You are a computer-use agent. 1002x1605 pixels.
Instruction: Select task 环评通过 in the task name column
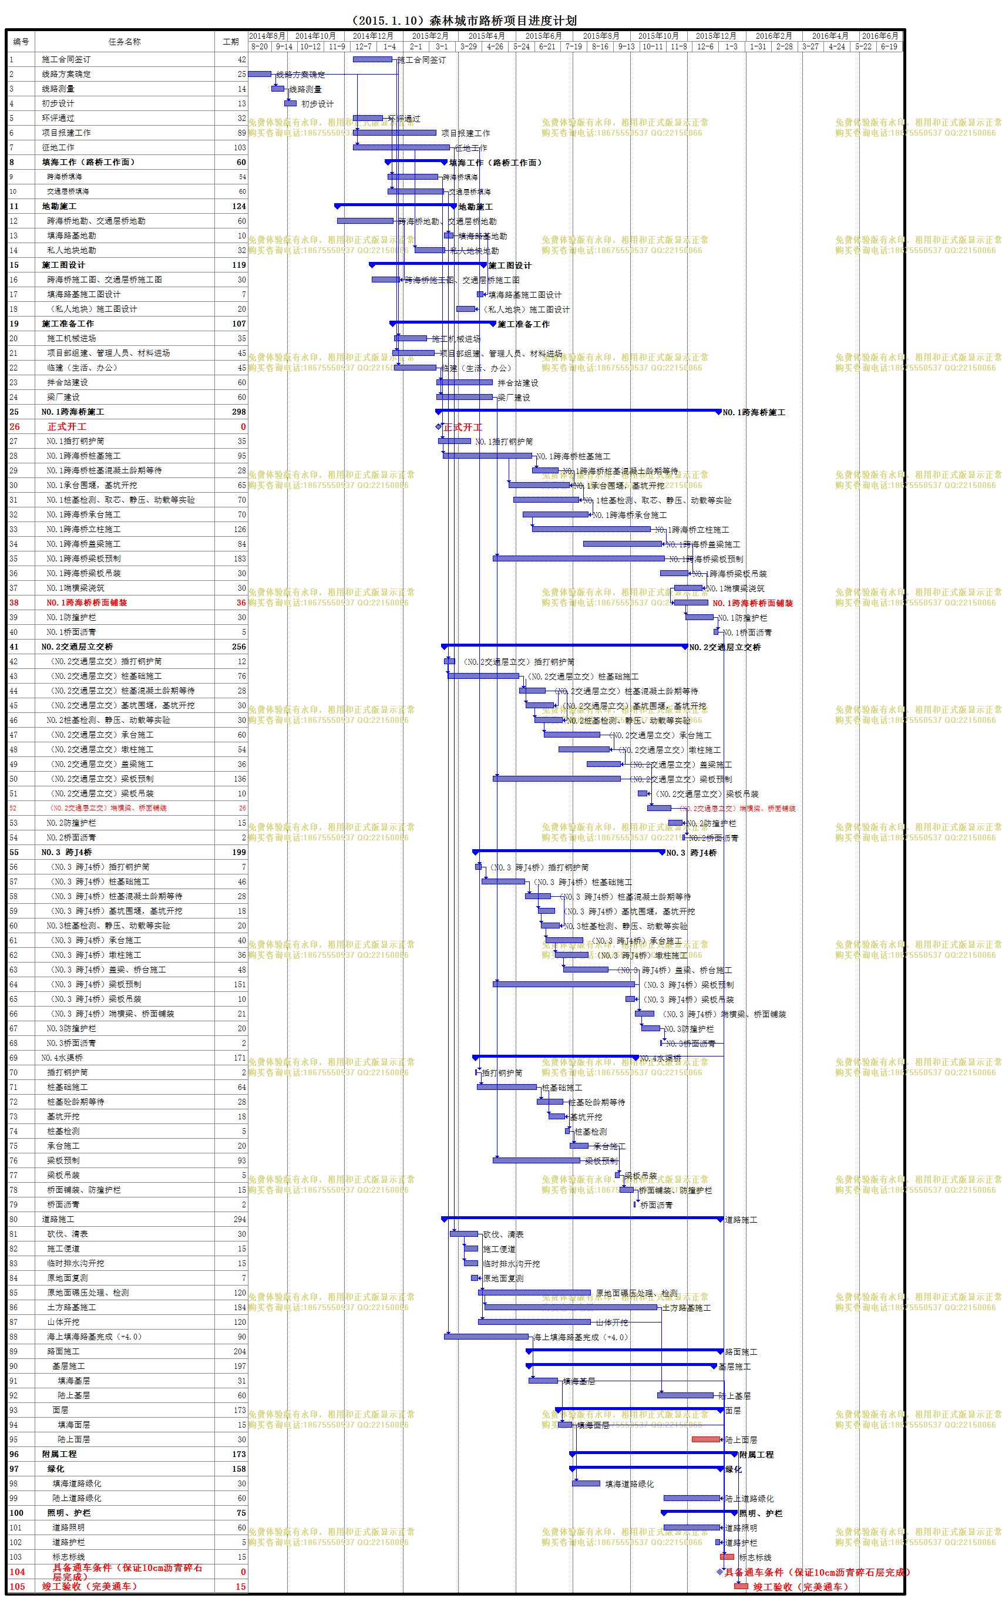click(58, 118)
